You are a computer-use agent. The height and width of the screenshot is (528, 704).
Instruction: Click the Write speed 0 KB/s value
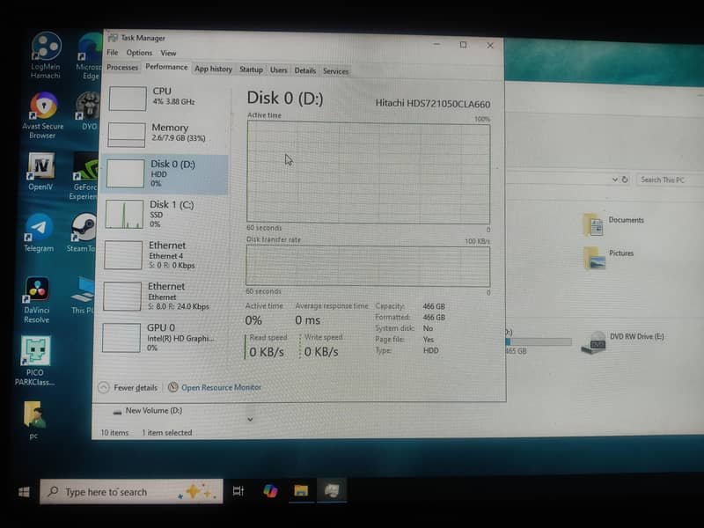pyautogui.click(x=321, y=351)
